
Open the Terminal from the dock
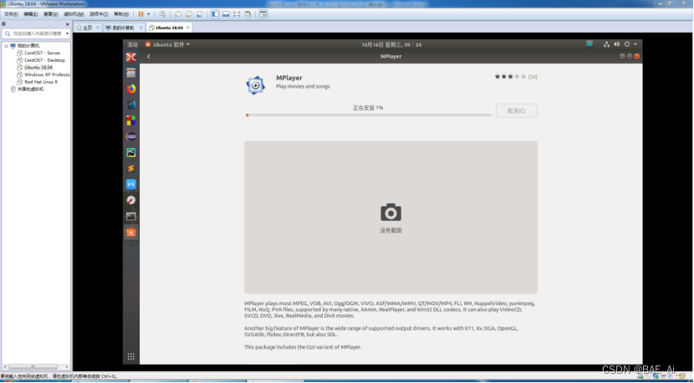(131, 216)
